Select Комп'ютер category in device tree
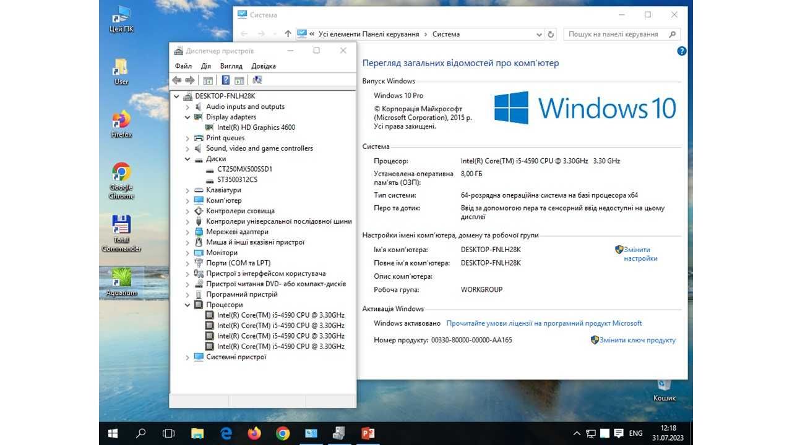The width and height of the screenshot is (792, 445). click(224, 200)
